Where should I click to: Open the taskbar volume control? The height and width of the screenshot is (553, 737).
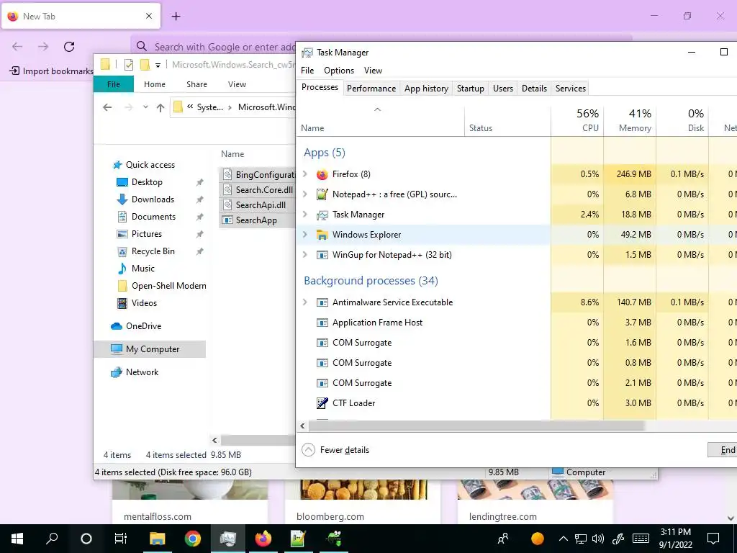click(x=598, y=539)
